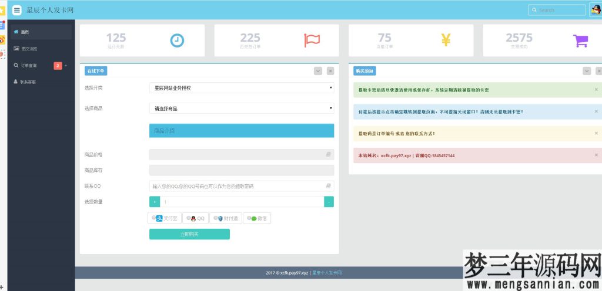
Task: Increase quantity with the plus button
Action: (154, 202)
